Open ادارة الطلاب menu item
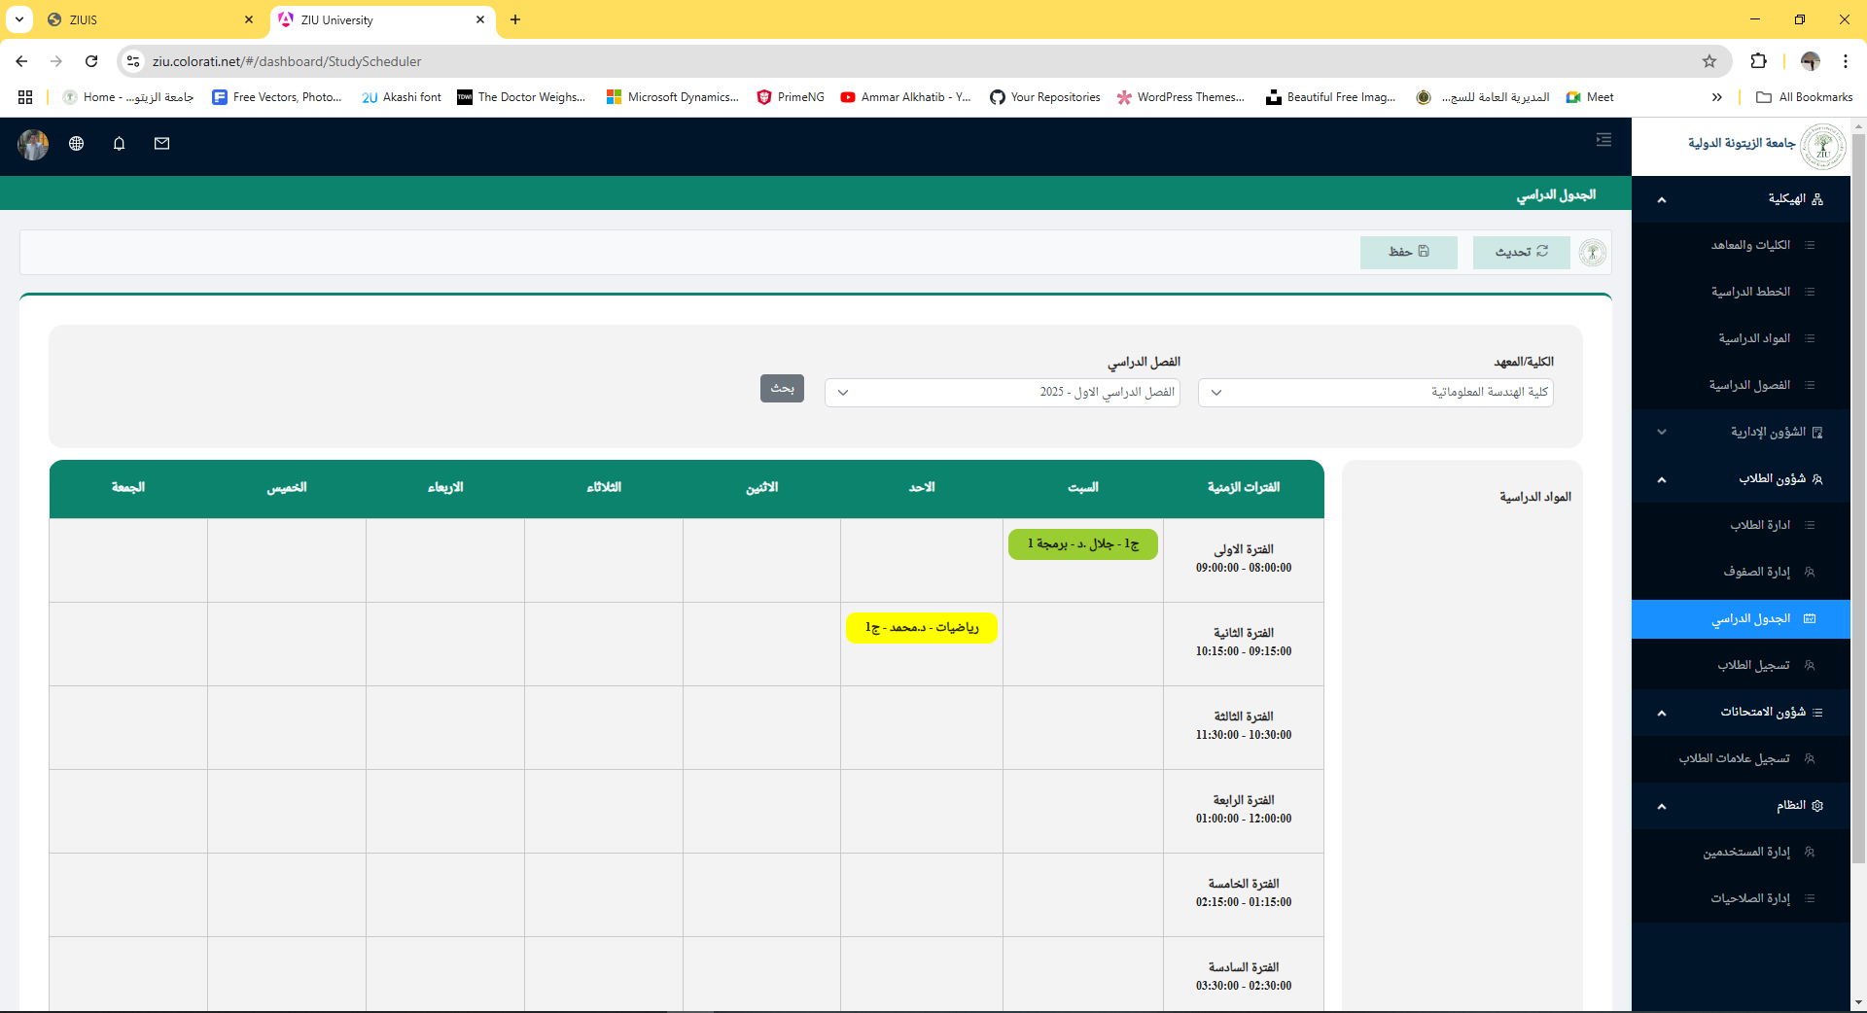The height and width of the screenshot is (1013, 1867). (x=1741, y=526)
